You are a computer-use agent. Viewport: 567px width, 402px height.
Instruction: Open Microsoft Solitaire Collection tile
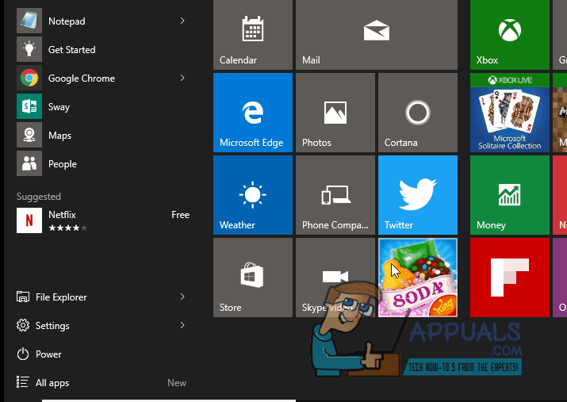509,113
